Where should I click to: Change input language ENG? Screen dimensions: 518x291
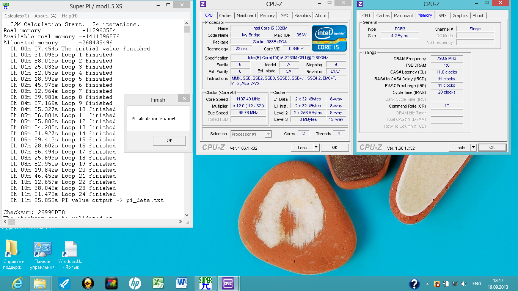coord(477,284)
